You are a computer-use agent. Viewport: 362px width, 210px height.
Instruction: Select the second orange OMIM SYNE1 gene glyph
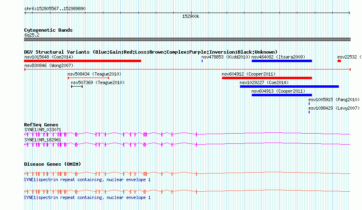click(187, 191)
